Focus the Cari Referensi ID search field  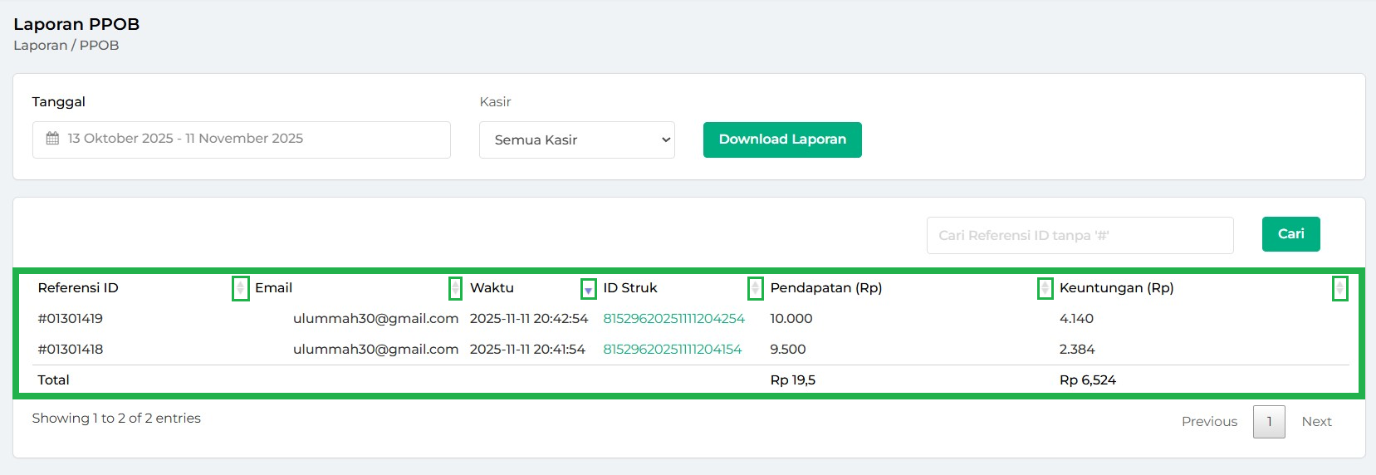click(x=1080, y=236)
